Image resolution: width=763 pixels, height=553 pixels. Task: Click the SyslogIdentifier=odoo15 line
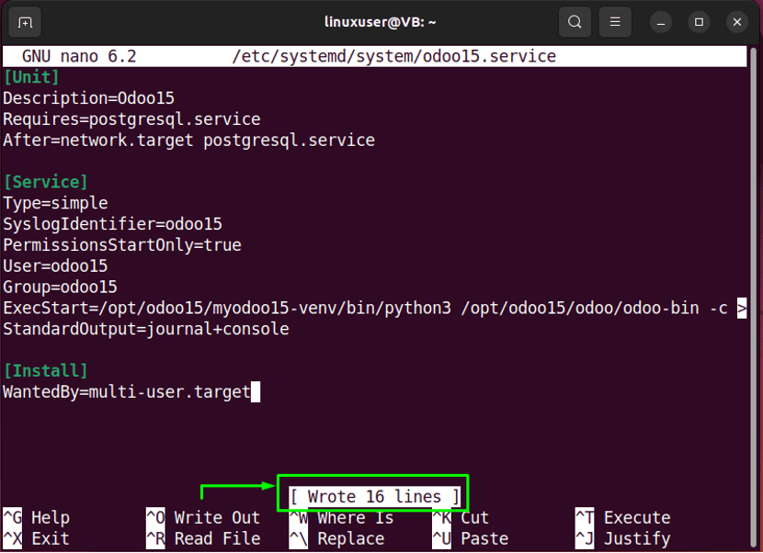coord(112,224)
